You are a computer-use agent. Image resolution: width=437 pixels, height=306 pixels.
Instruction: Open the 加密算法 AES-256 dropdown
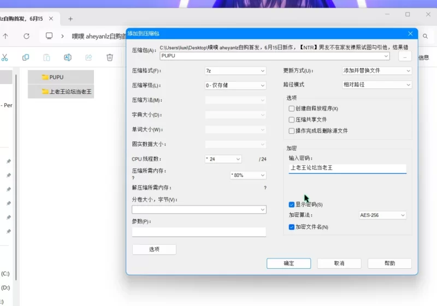tap(382, 215)
